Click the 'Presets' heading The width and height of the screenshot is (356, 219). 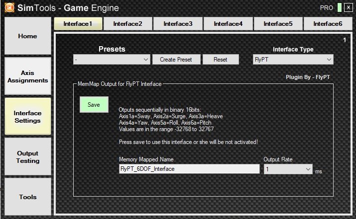[x=112, y=49]
